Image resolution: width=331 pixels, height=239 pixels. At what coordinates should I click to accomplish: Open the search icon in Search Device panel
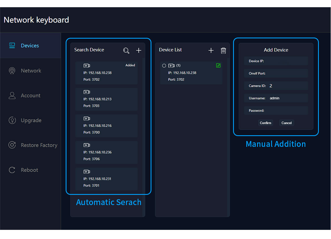tap(126, 51)
